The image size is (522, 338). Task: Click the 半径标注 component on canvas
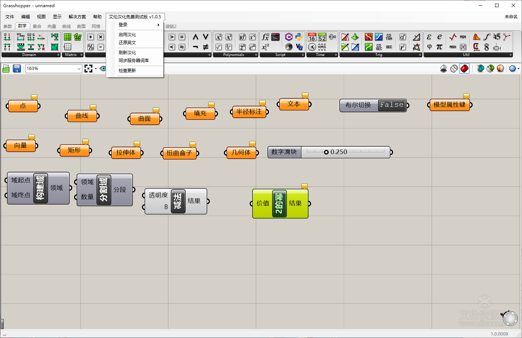pyautogui.click(x=249, y=112)
